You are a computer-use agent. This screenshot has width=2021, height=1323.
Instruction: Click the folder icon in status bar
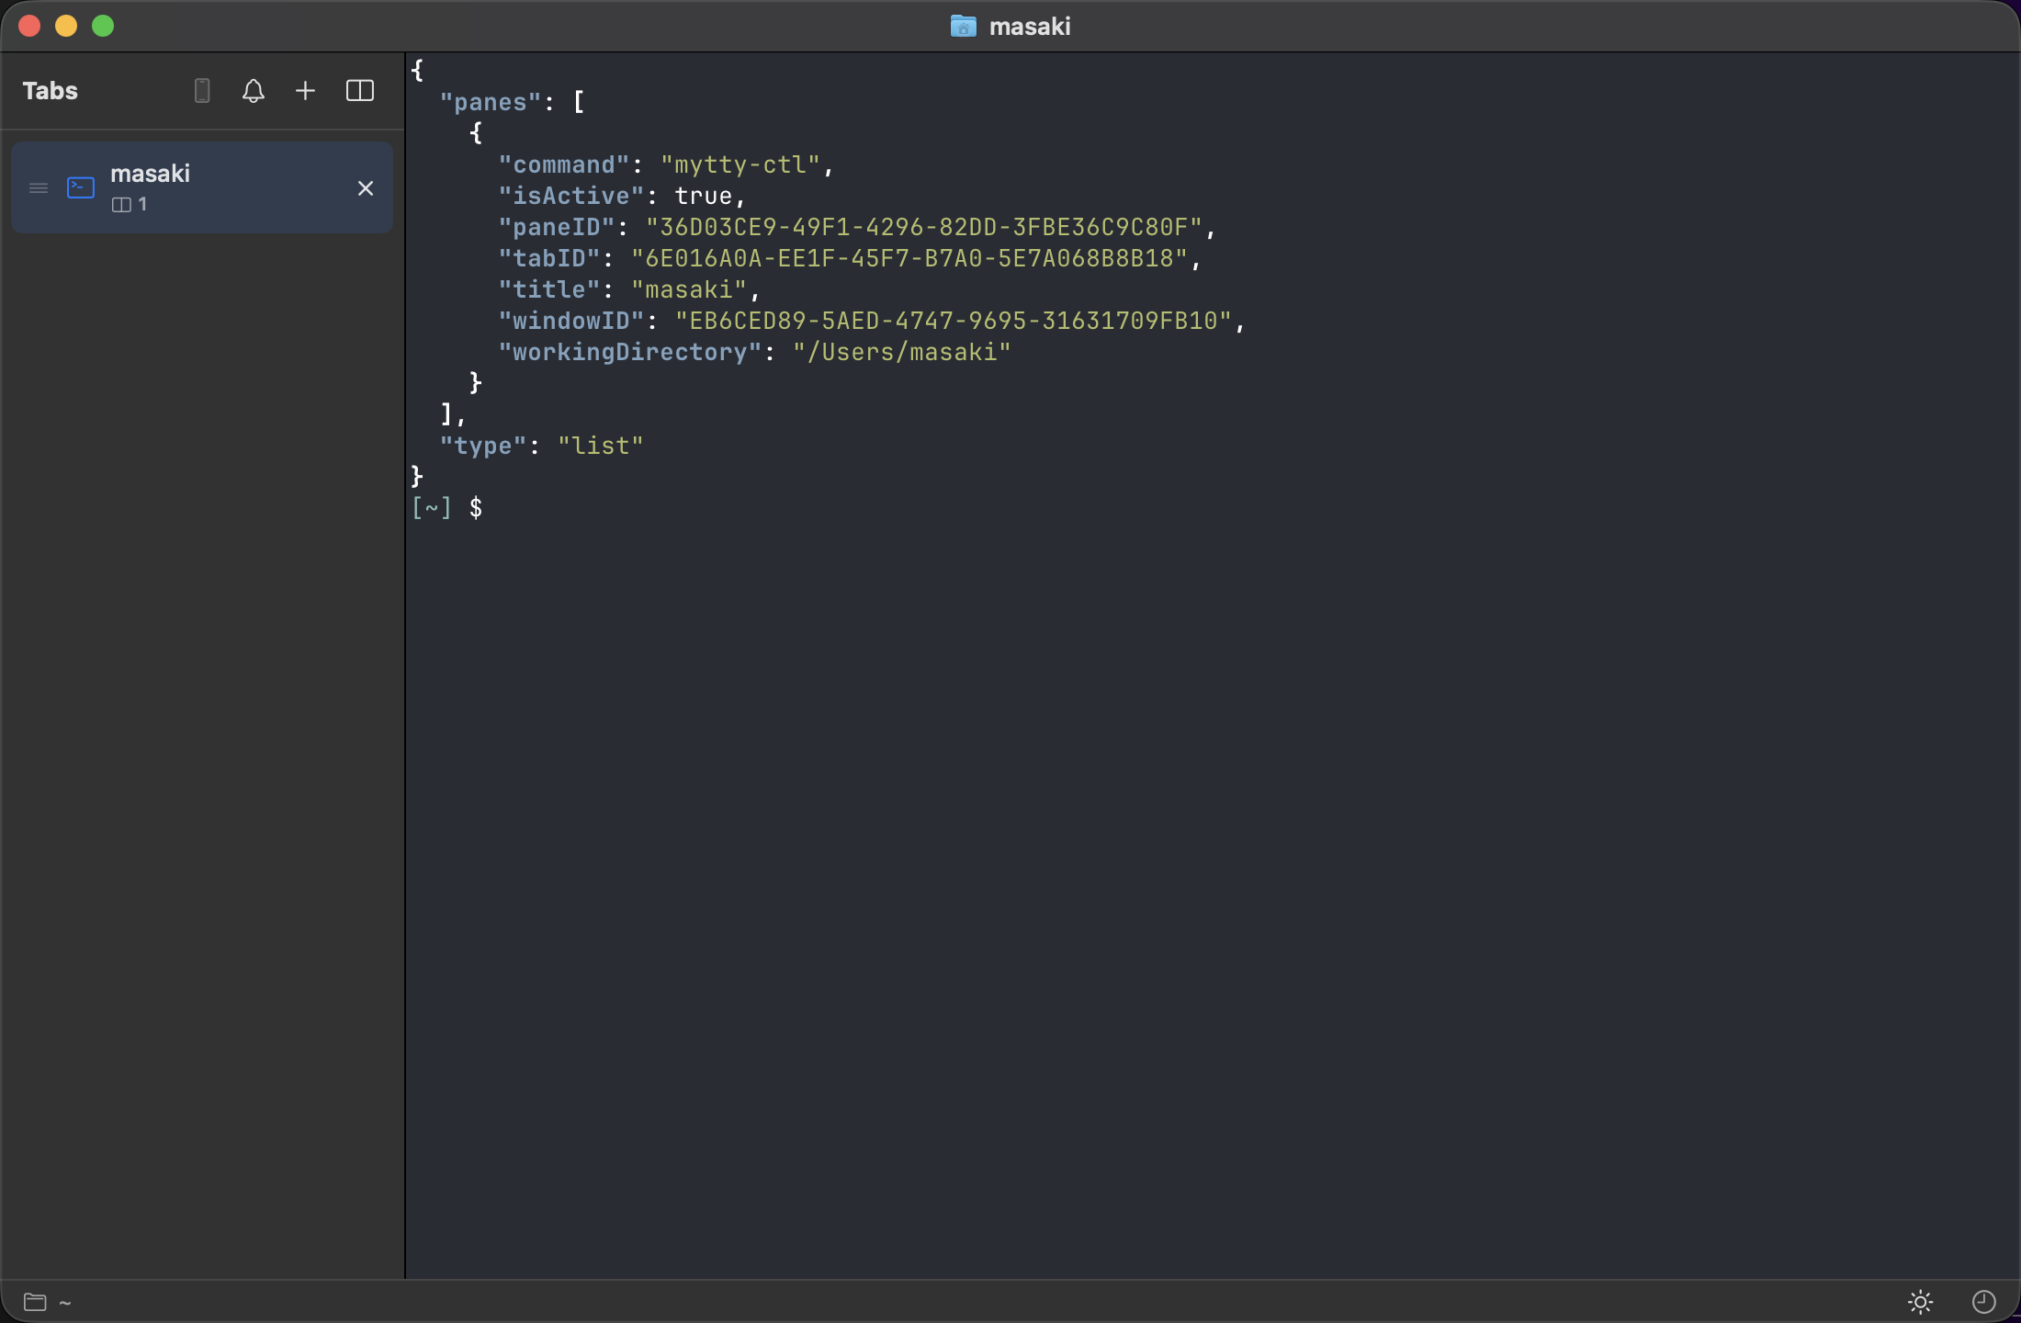tap(35, 1302)
